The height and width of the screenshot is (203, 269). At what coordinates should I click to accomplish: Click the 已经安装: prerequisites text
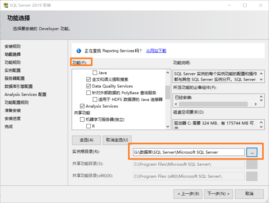183,98
